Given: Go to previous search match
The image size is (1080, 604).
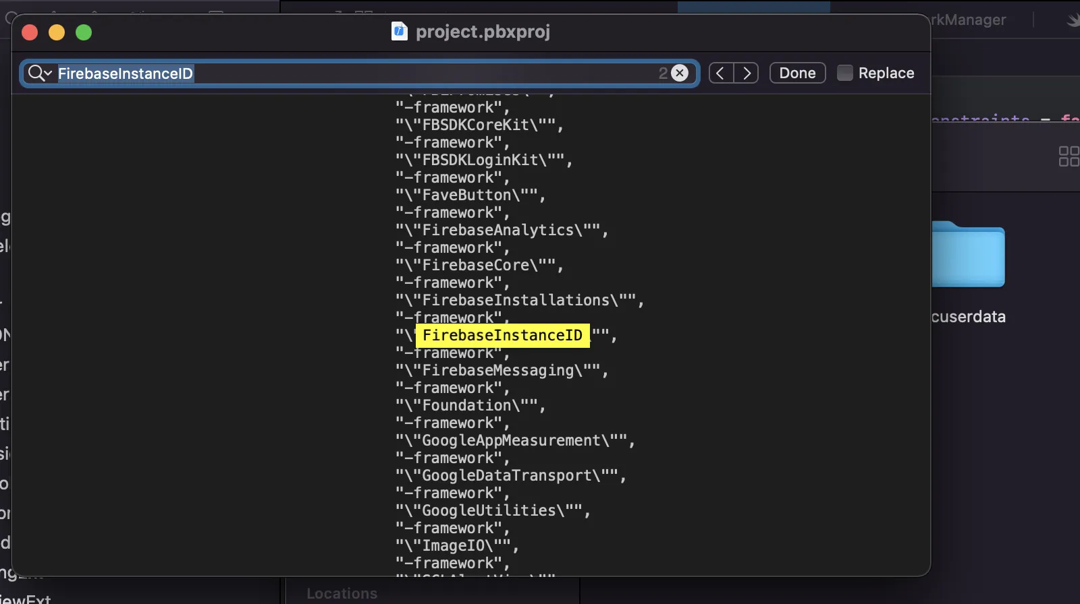Looking at the screenshot, I should pos(721,73).
